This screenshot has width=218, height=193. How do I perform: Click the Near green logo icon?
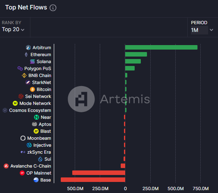tap(37, 117)
